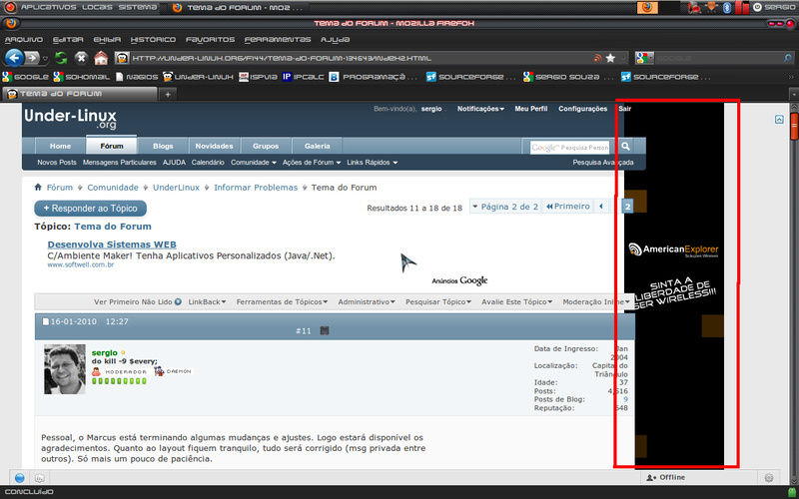
Task: Open the Editar menu
Action: pyautogui.click(x=68, y=39)
